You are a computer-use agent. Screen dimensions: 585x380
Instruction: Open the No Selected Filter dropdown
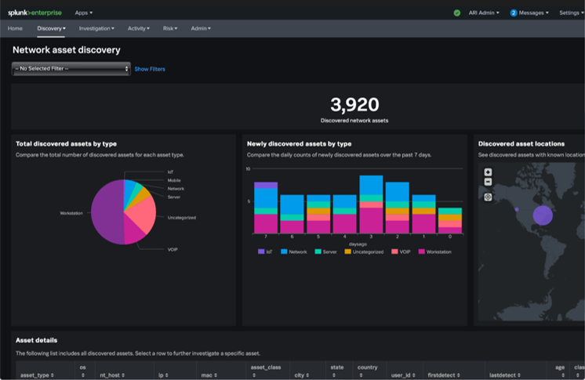point(71,69)
